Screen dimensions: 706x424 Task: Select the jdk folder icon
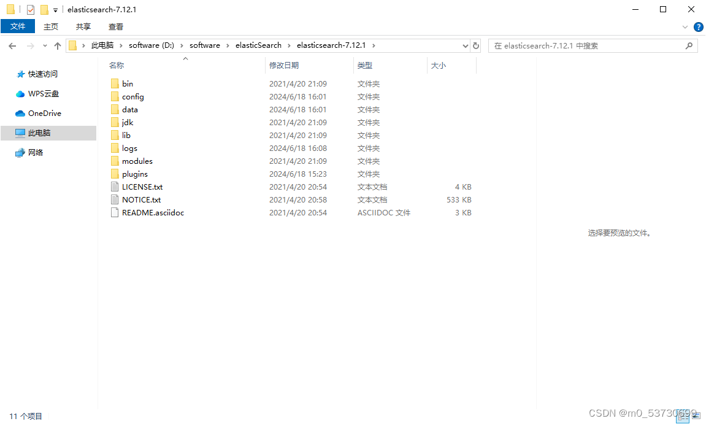pyautogui.click(x=115, y=122)
